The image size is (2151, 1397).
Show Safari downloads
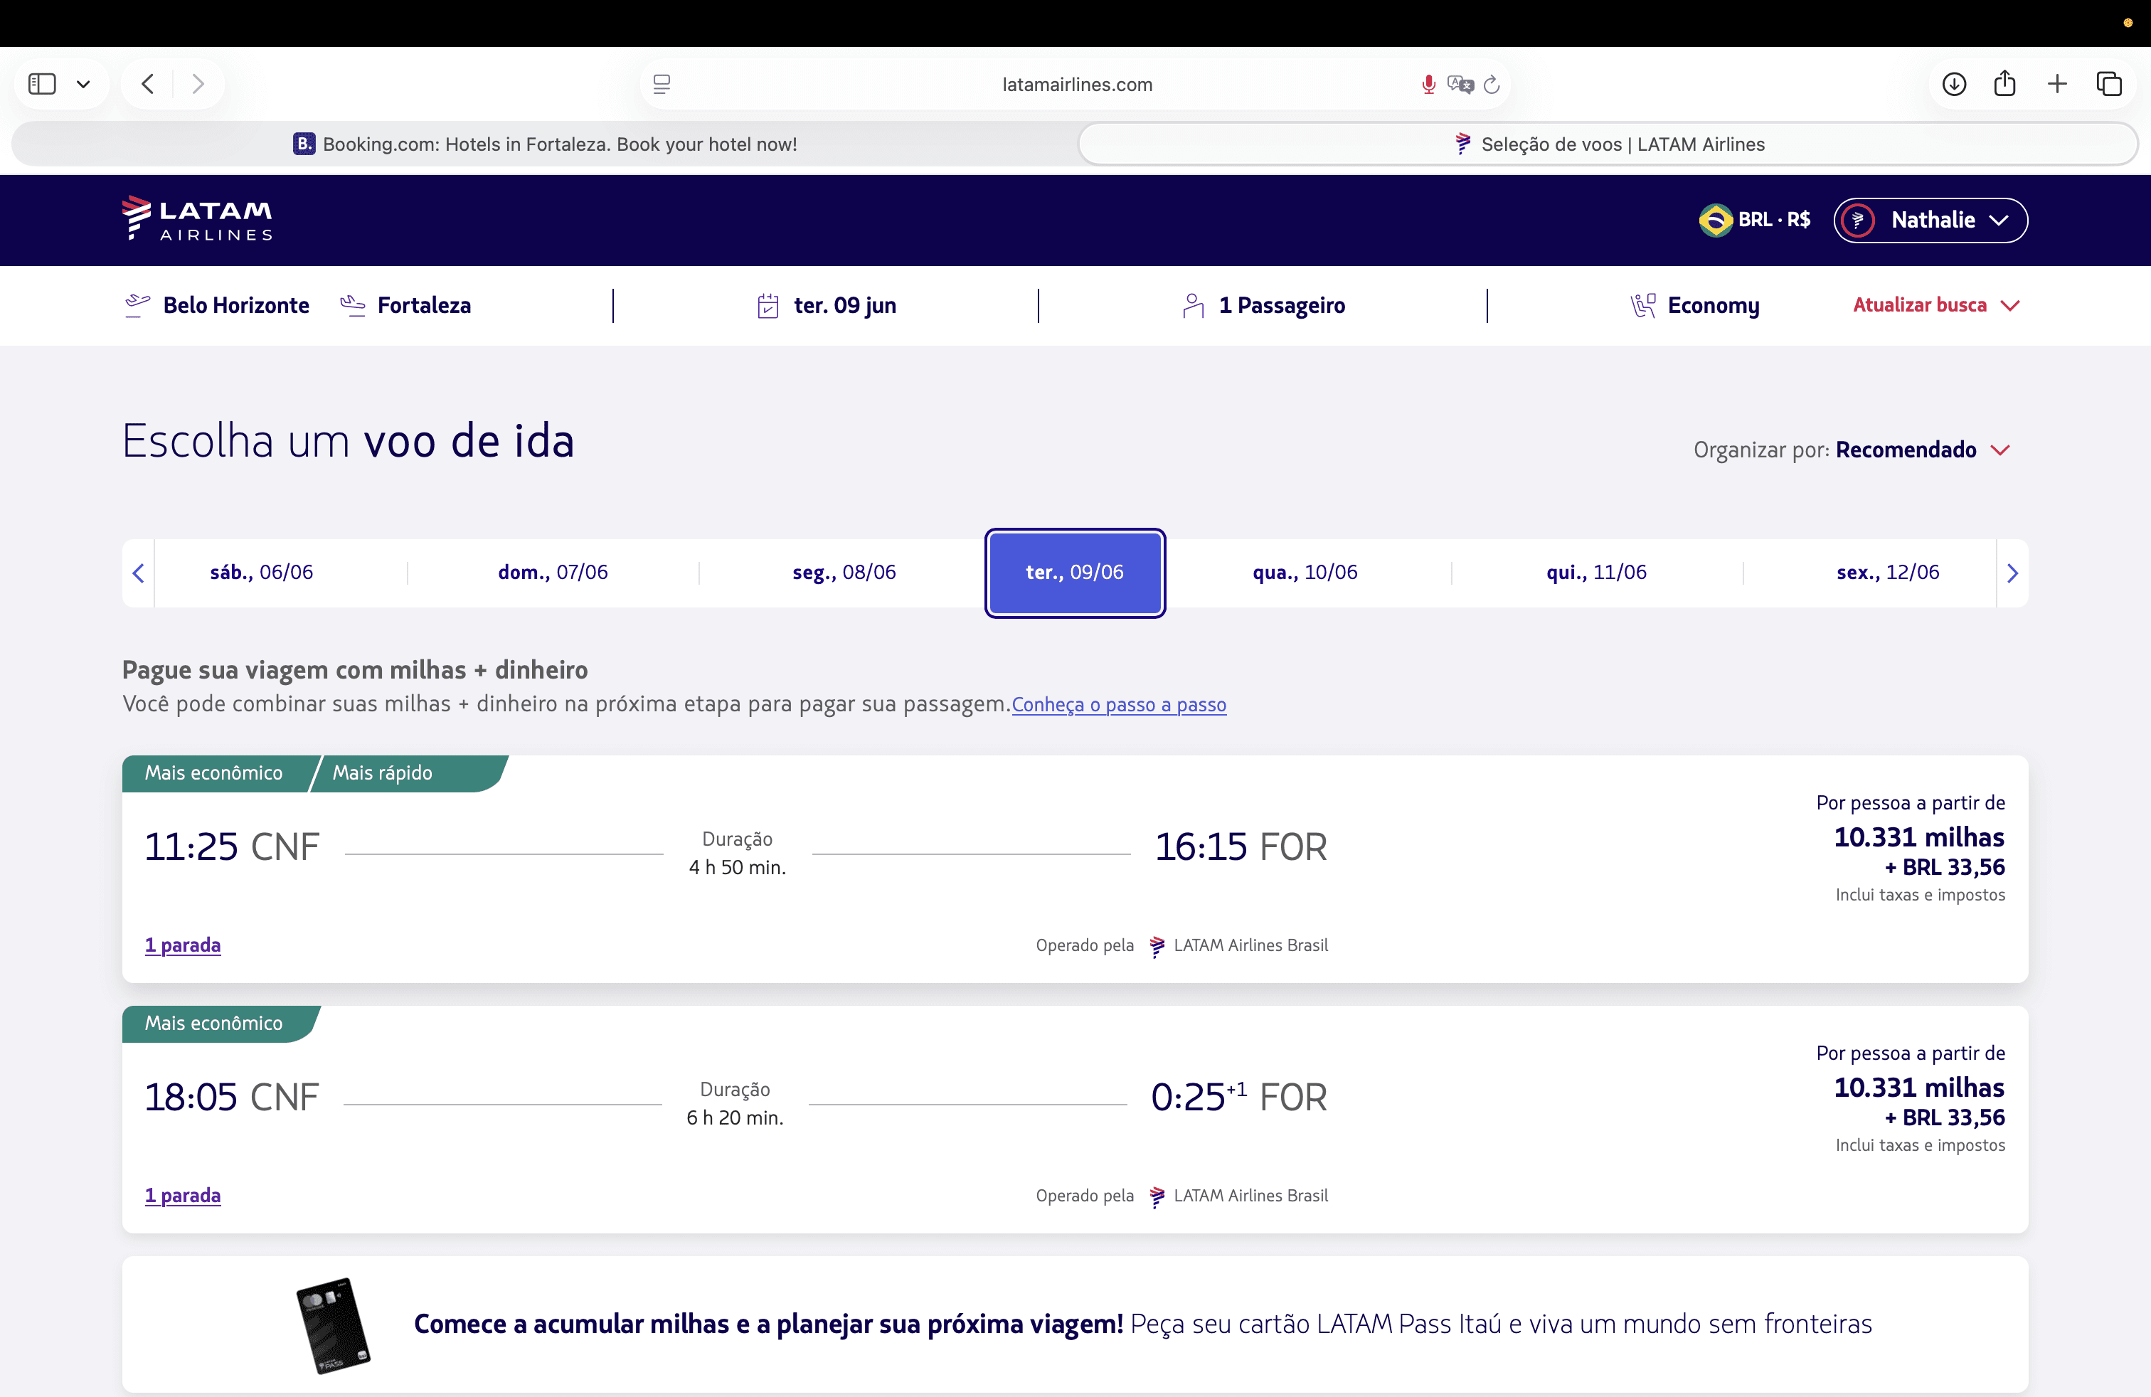[x=1954, y=84]
